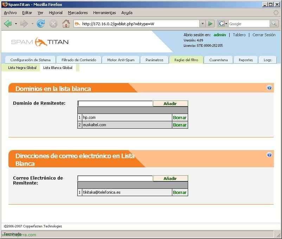Click the Licencia: STE-0000-252155 text
Screen dimensions: 282x239
tap(203, 46)
